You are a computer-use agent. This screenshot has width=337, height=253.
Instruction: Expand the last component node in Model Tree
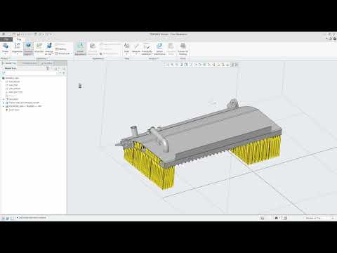[4, 106]
